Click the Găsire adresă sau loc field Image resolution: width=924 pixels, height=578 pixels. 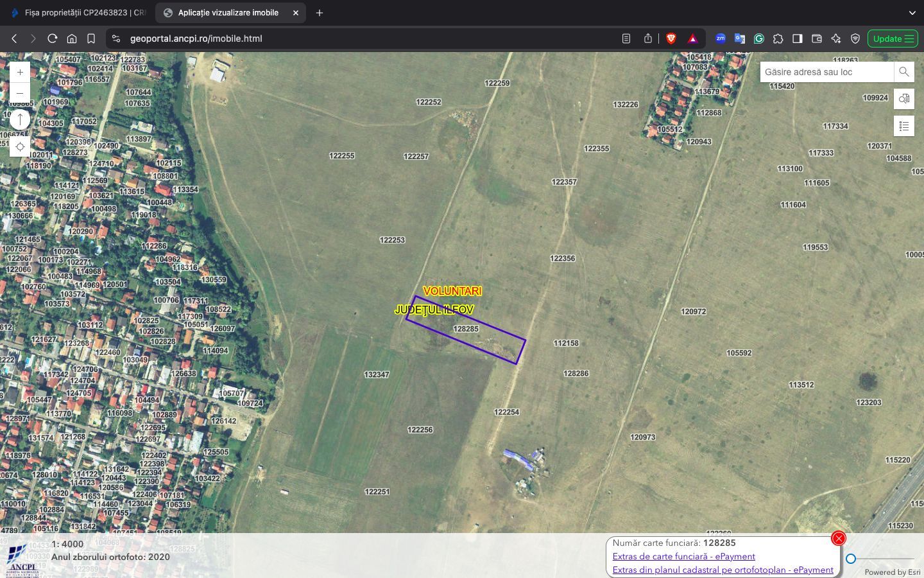coord(826,72)
